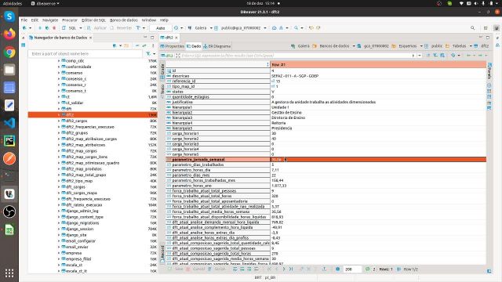
Task: Click the refresh icon next to fetch size
Action: (x=368, y=269)
